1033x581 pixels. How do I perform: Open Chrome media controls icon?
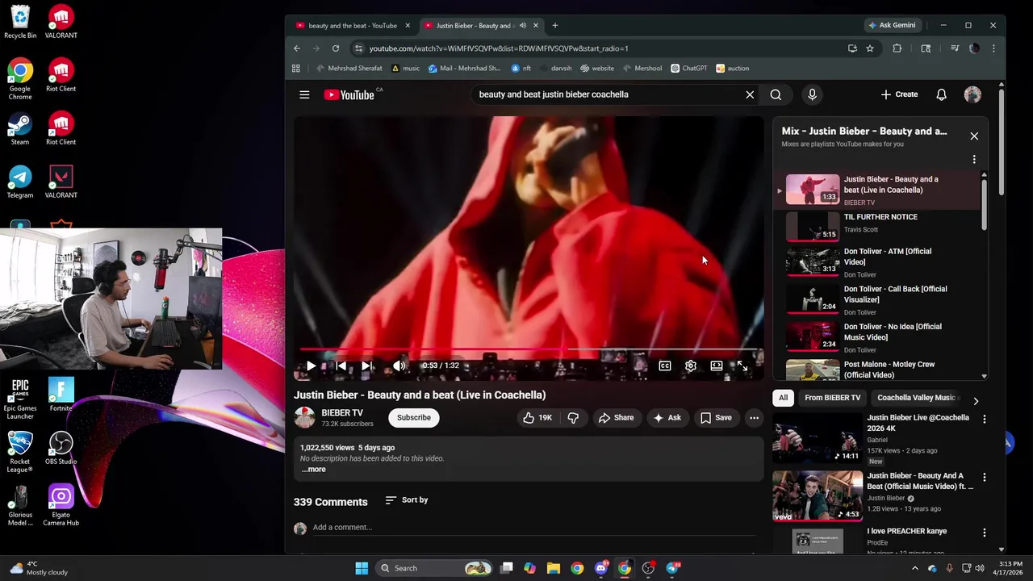point(955,48)
